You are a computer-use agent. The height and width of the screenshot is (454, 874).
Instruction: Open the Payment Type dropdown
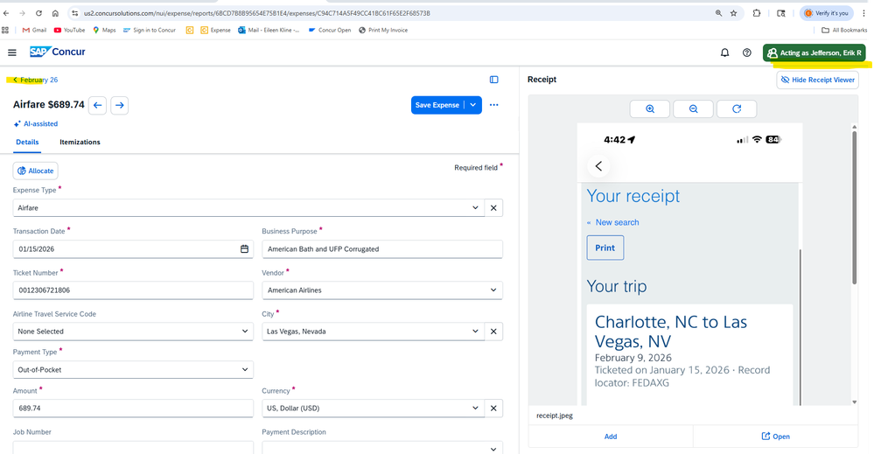pos(133,370)
